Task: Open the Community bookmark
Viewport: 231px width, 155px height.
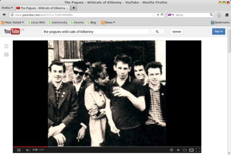Action: (x=58, y=22)
